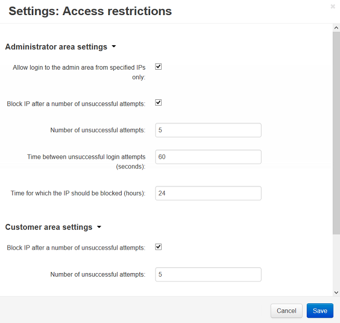340x323 pixels.
Task: Close the Access restrictions dialog
Action: [333, 7]
